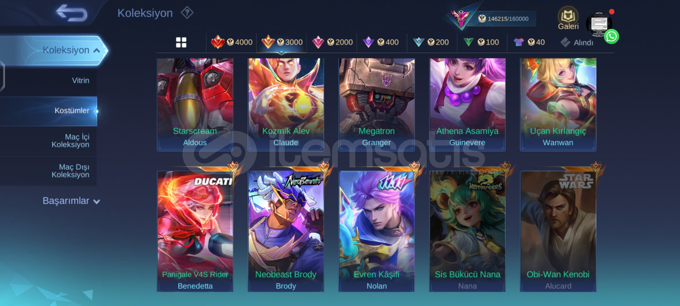680x306 pixels.
Task: Open the profile avatar with red dot
Action: tap(599, 24)
